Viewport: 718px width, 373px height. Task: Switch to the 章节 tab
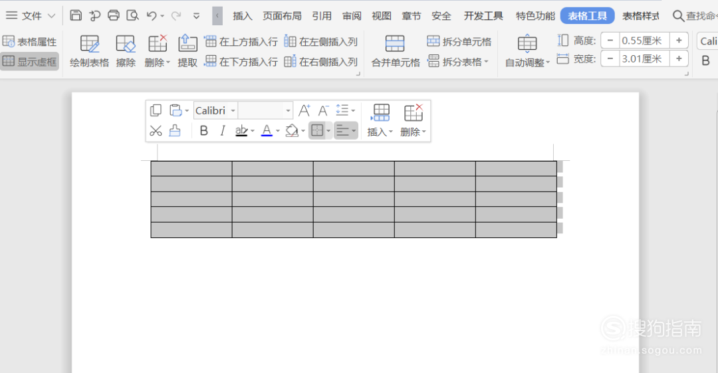(x=412, y=16)
